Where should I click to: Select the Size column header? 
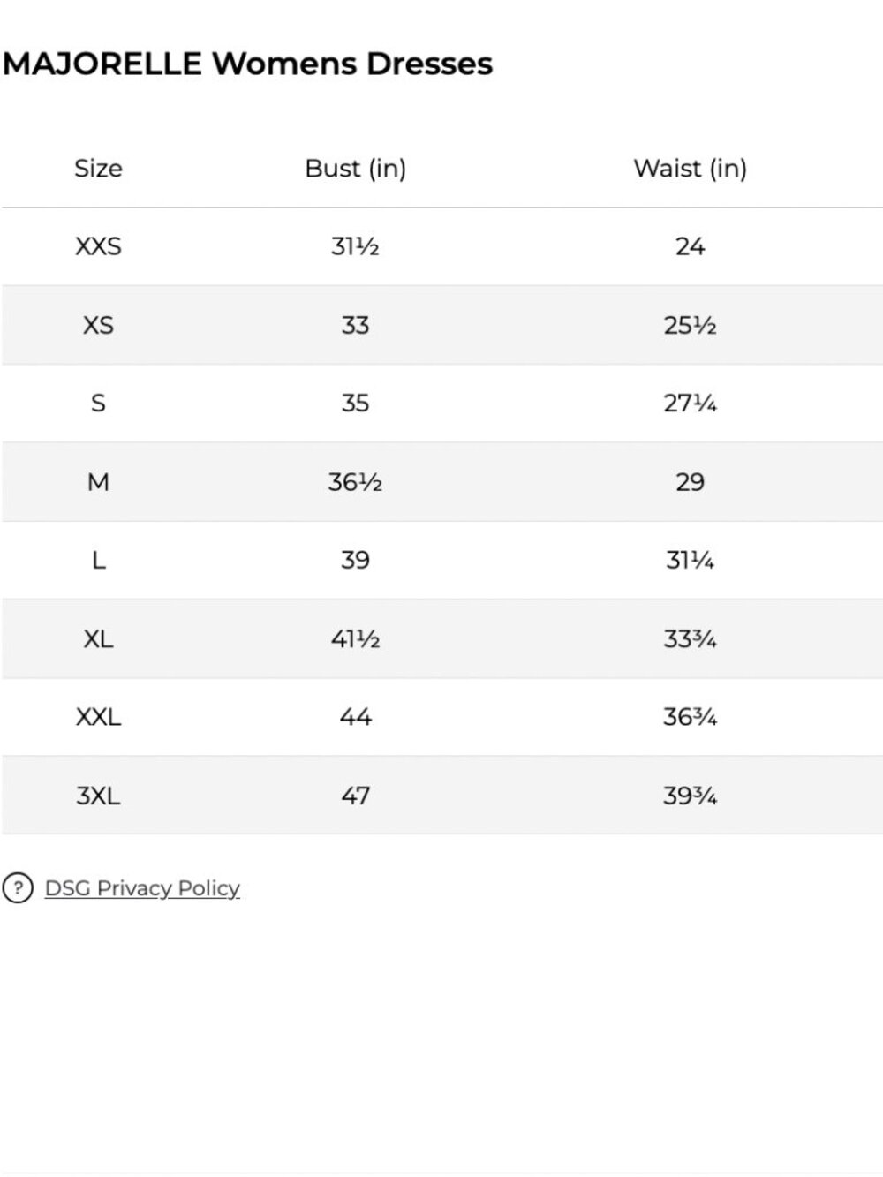click(x=98, y=168)
